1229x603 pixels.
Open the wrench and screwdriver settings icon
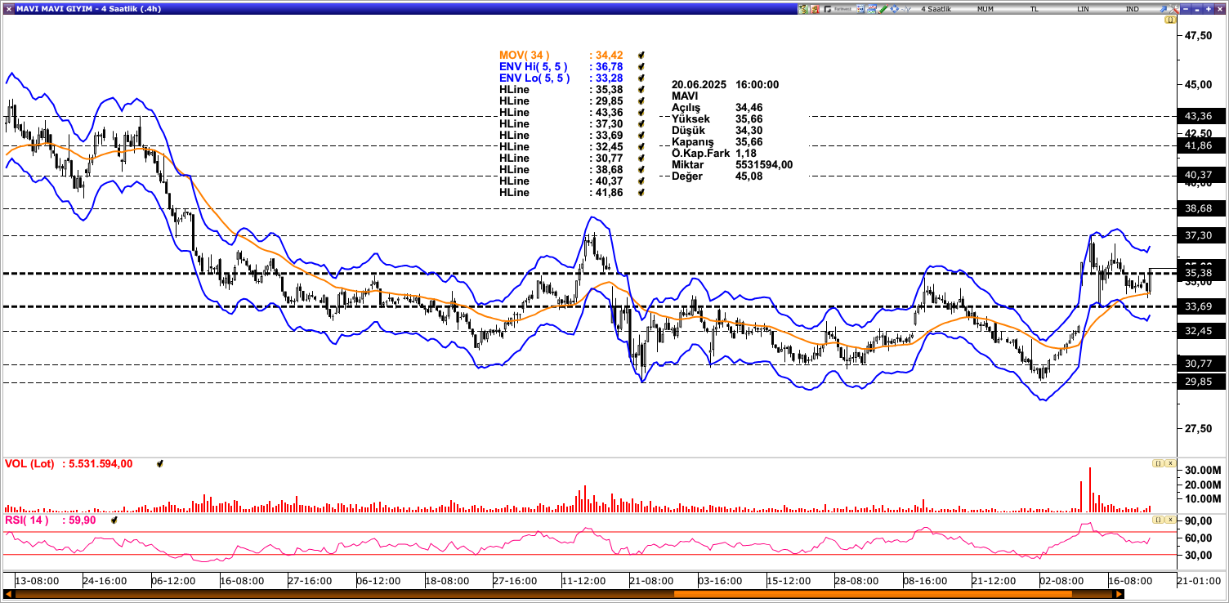(1174, 9)
